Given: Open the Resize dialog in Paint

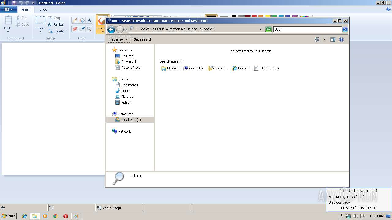Looking at the screenshot, I should pyautogui.click(x=56, y=24).
